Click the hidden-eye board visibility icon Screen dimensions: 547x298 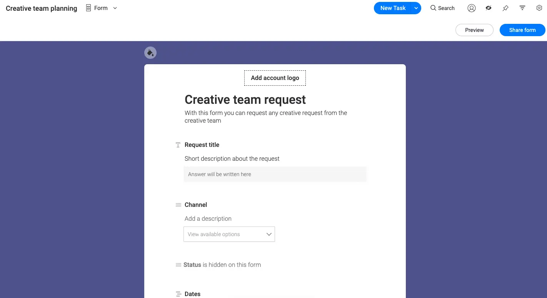[x=488, y=8]
